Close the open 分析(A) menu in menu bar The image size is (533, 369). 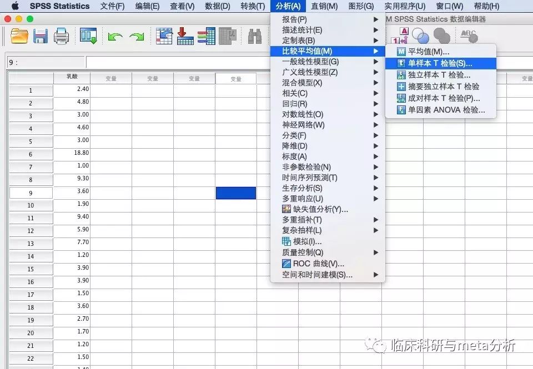point(288,6)
